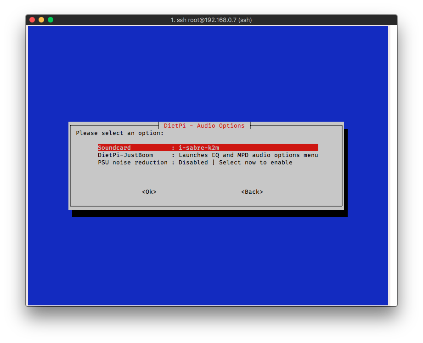Select the Soundcard i-sabre-k2m option
The image size is (423, 343).
tap(208, 147)
